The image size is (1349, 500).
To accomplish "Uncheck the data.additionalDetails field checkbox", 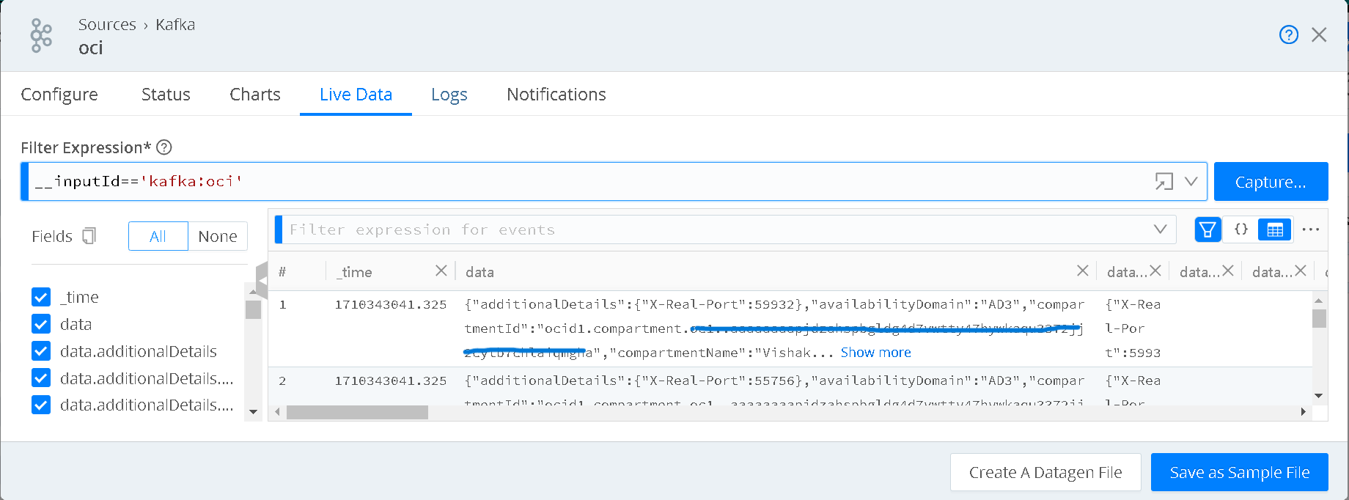I will click(41, 351).
